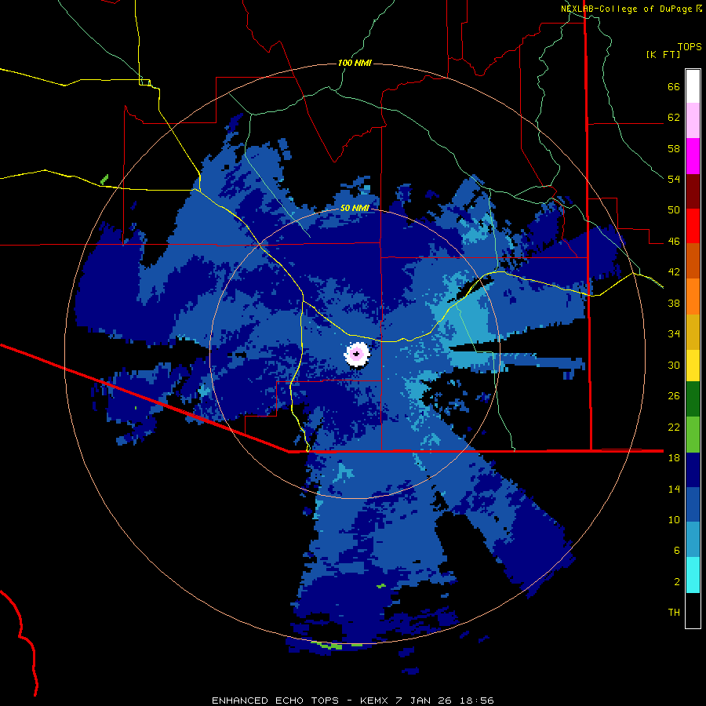Click the 14 legend value
This screenshot has height=706, width=706.
point(674,489)
